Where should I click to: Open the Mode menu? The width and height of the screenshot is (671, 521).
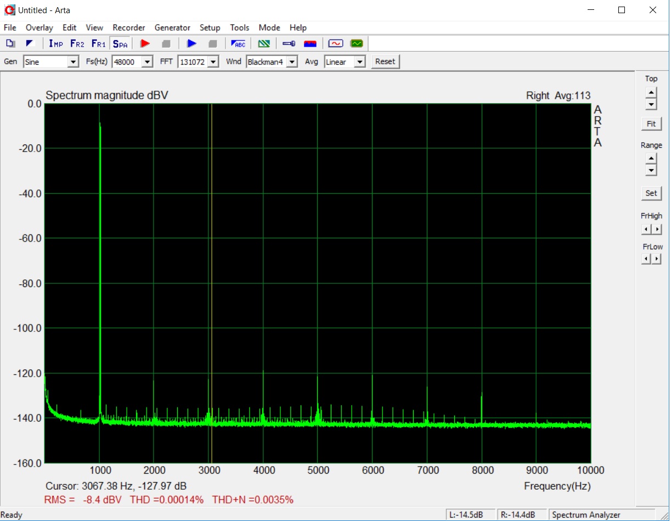(x=269, y=27)
